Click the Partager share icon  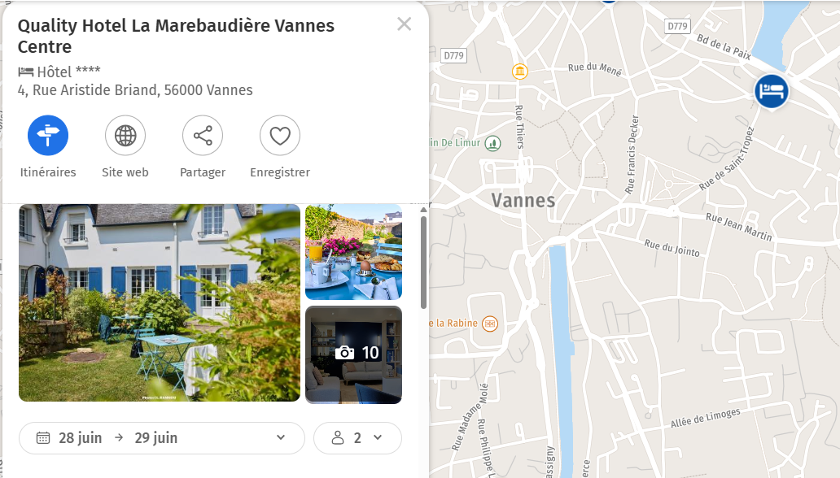pos(203,136)
